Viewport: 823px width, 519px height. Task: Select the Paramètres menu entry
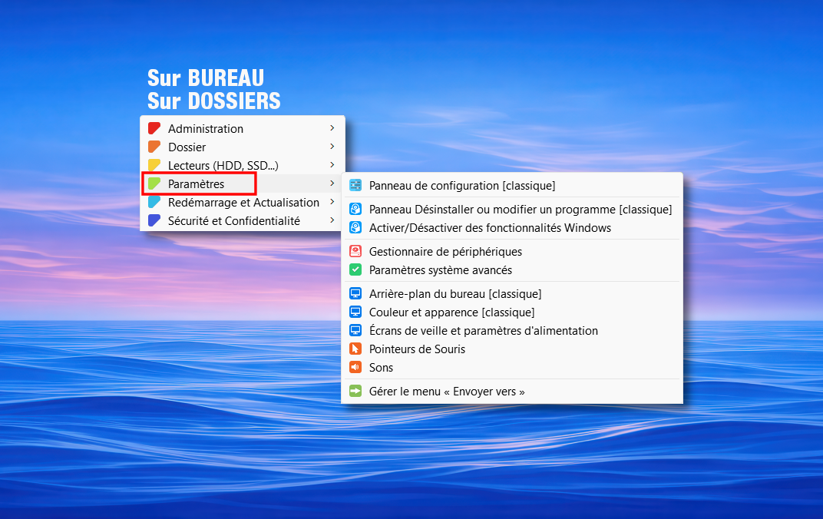[197, 184]
